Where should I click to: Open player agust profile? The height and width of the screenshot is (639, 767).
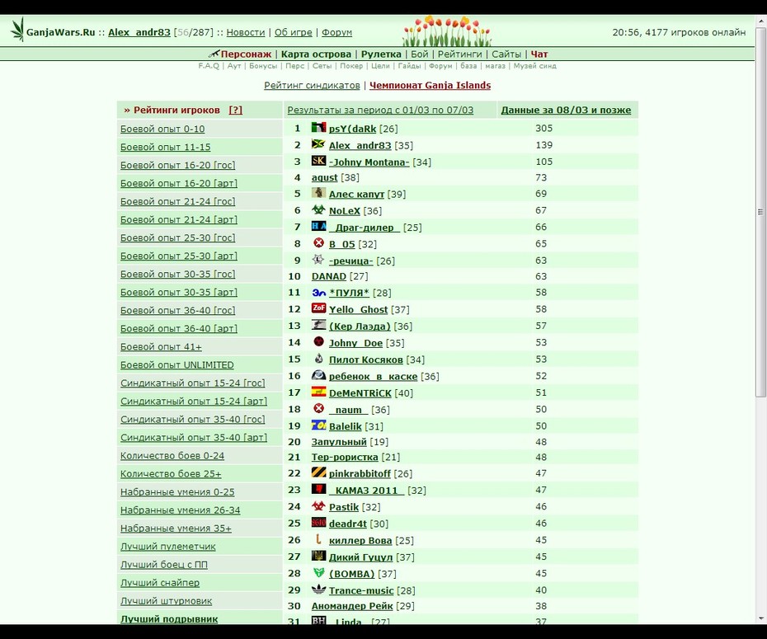[x=324, y=177]
